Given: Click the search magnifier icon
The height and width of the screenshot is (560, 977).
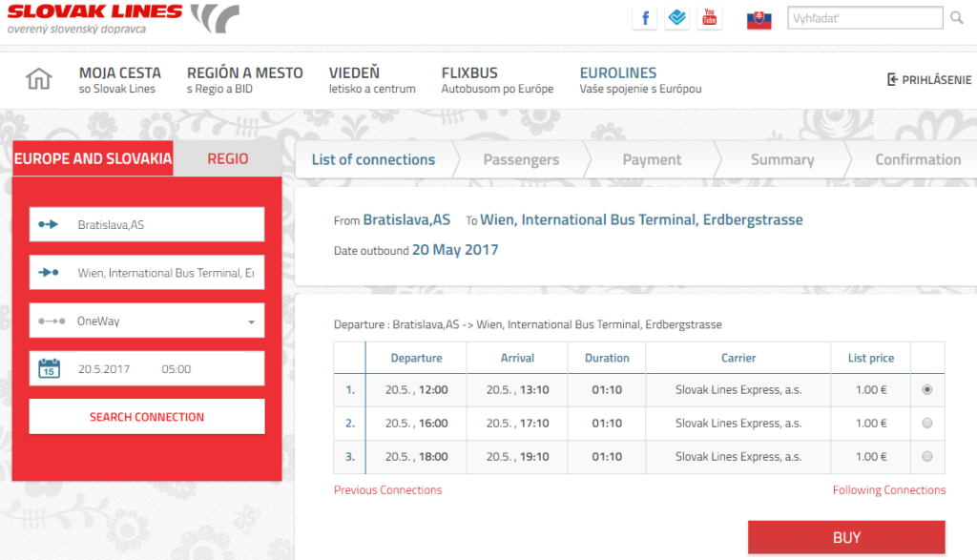Looking at the screenshot, I should point(957,18).
